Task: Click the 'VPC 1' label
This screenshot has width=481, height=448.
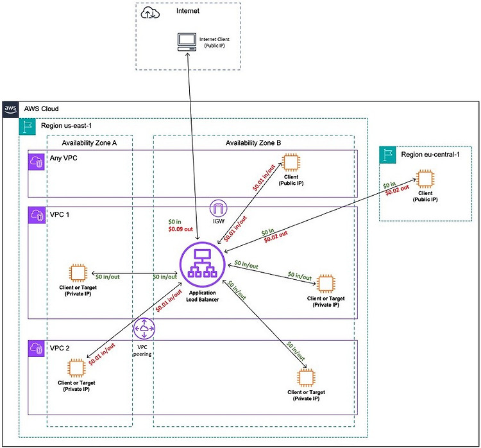Action: (60, 214)
